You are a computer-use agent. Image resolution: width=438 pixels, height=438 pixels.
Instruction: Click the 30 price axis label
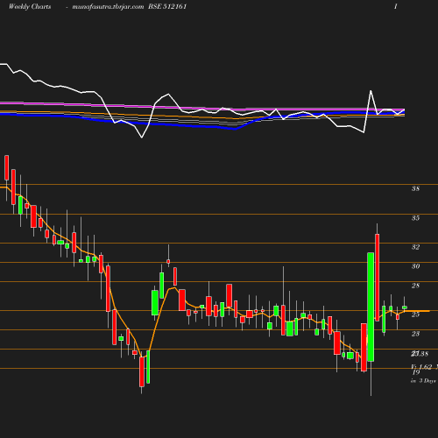point(415,266)
